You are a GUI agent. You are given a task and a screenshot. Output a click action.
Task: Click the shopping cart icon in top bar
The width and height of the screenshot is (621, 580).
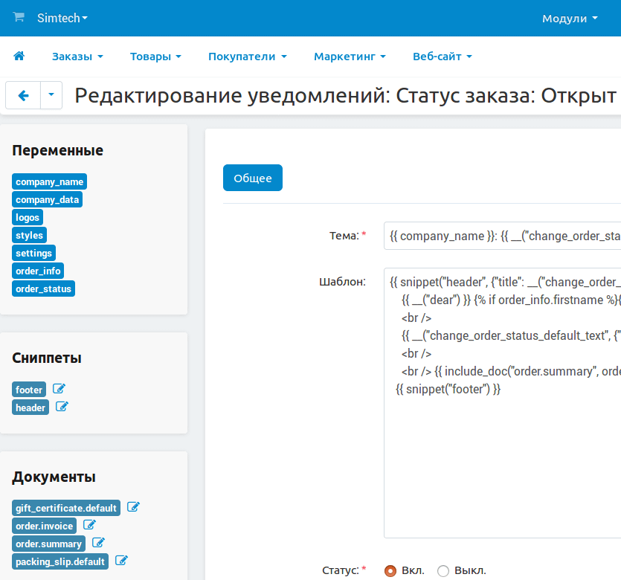tap(19, 18)
